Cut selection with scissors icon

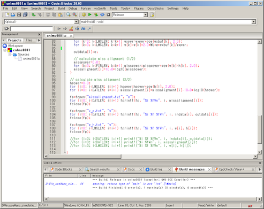(x=48, y=15)
